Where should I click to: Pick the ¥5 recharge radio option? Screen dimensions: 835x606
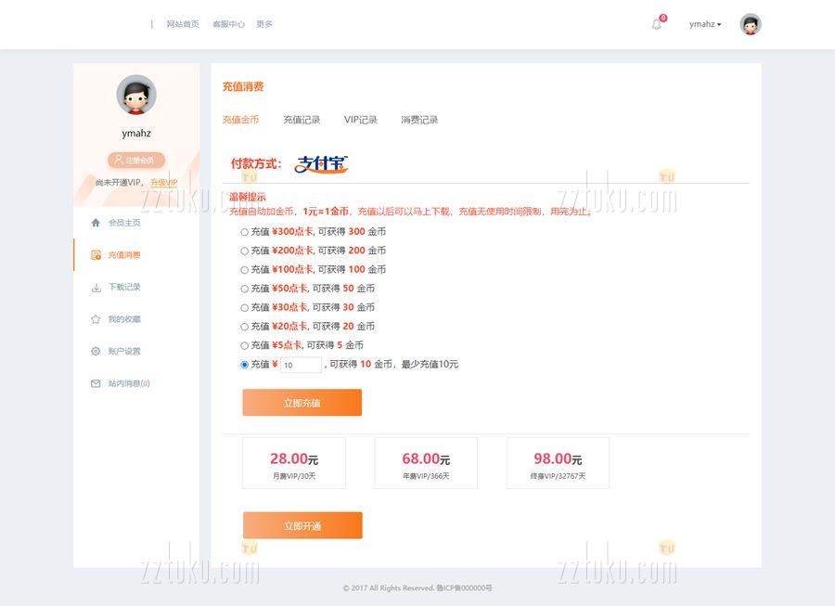tap(245, 345)
